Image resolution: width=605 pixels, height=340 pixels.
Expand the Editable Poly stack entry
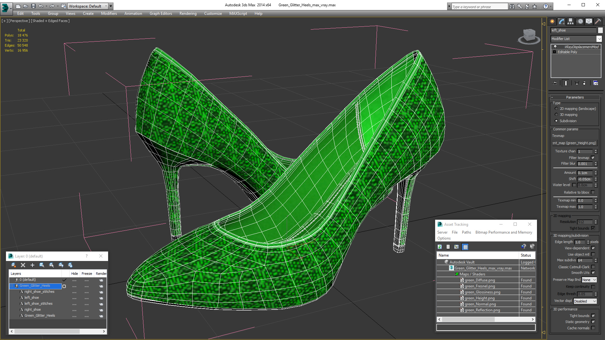(x=555, y=52)
